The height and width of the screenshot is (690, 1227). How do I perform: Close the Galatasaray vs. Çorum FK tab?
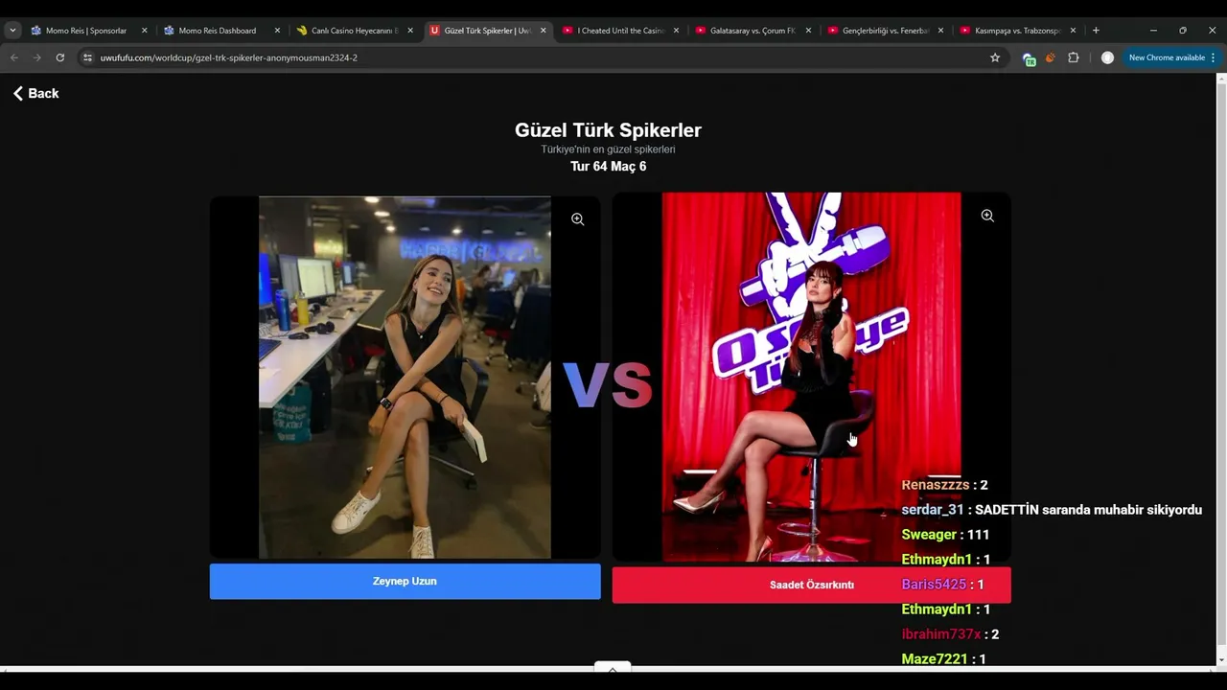(808, 31)
